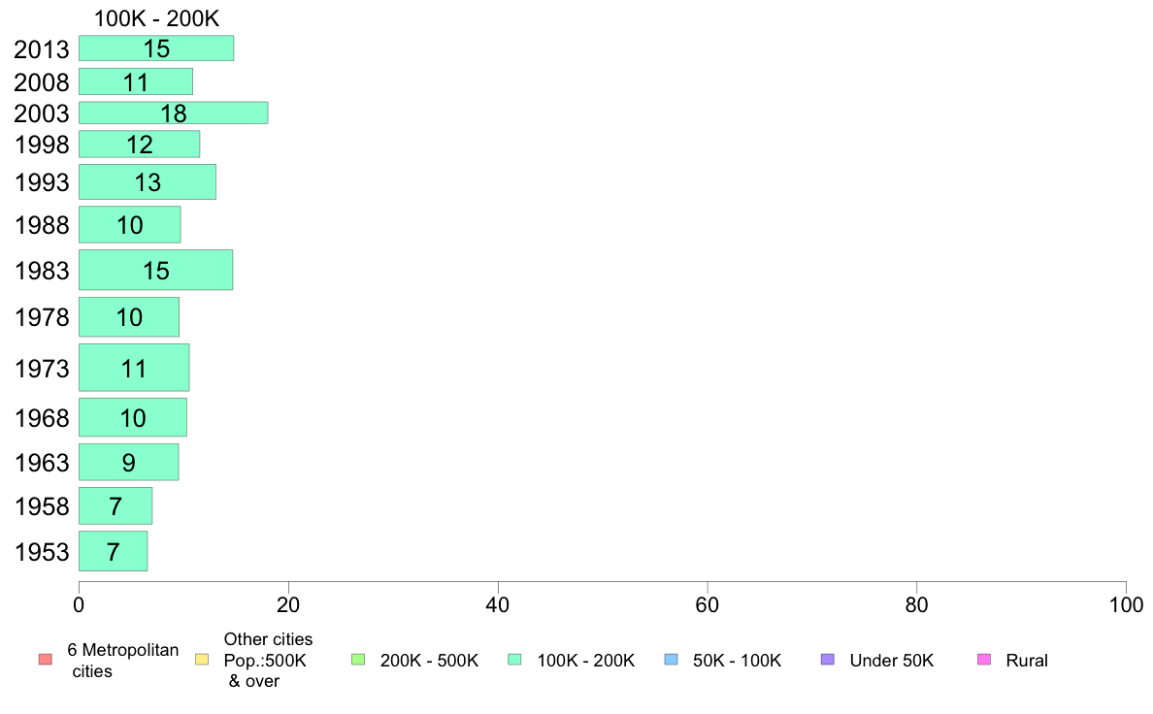Click the red 6 Metropolitan cities legend swatch
Viewport: 1153px width, 714px height.
(46, 660)
